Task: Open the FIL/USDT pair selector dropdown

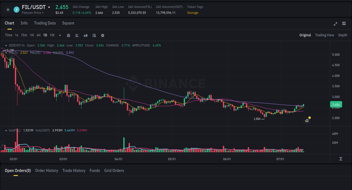Action: pyautogui.click(x=48, y=7)
